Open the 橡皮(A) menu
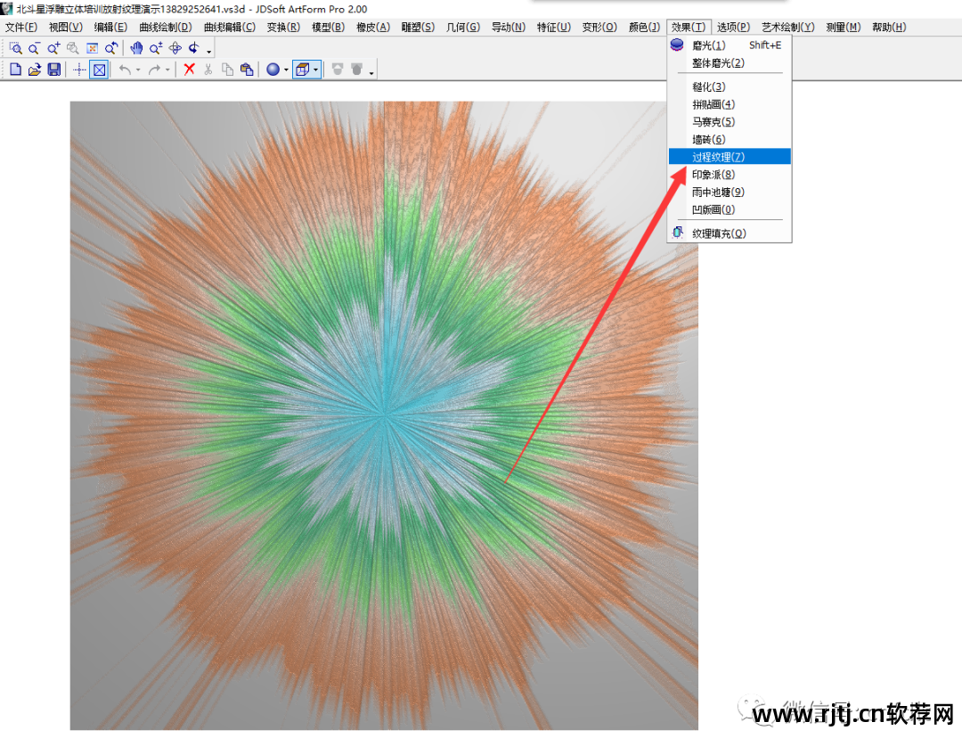 373,27
